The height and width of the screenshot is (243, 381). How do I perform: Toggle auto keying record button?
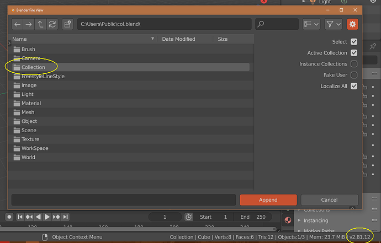tap(9, 217)
